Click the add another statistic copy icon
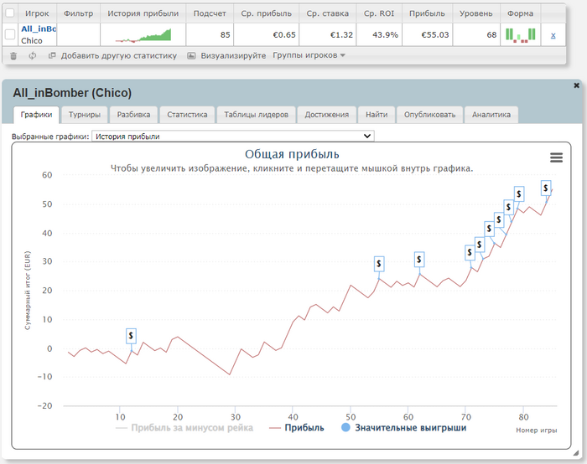The width and height of the screenshot is (587, 464). (x=52, y=55)
